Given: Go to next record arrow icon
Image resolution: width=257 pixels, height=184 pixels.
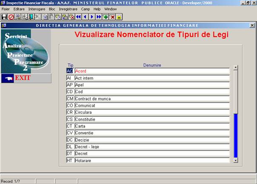Looking at the screenshot, I should (x=92, y=17).
